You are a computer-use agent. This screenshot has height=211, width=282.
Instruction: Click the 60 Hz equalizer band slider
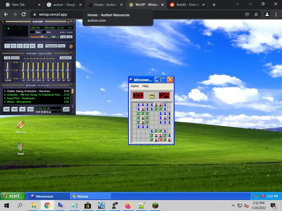pos(23,71)
